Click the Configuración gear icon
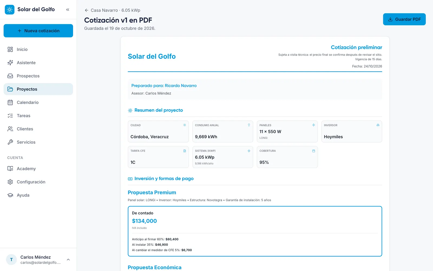Image resolution: width=433 pixels, height=271 pixels. click(x=10, y=182)
